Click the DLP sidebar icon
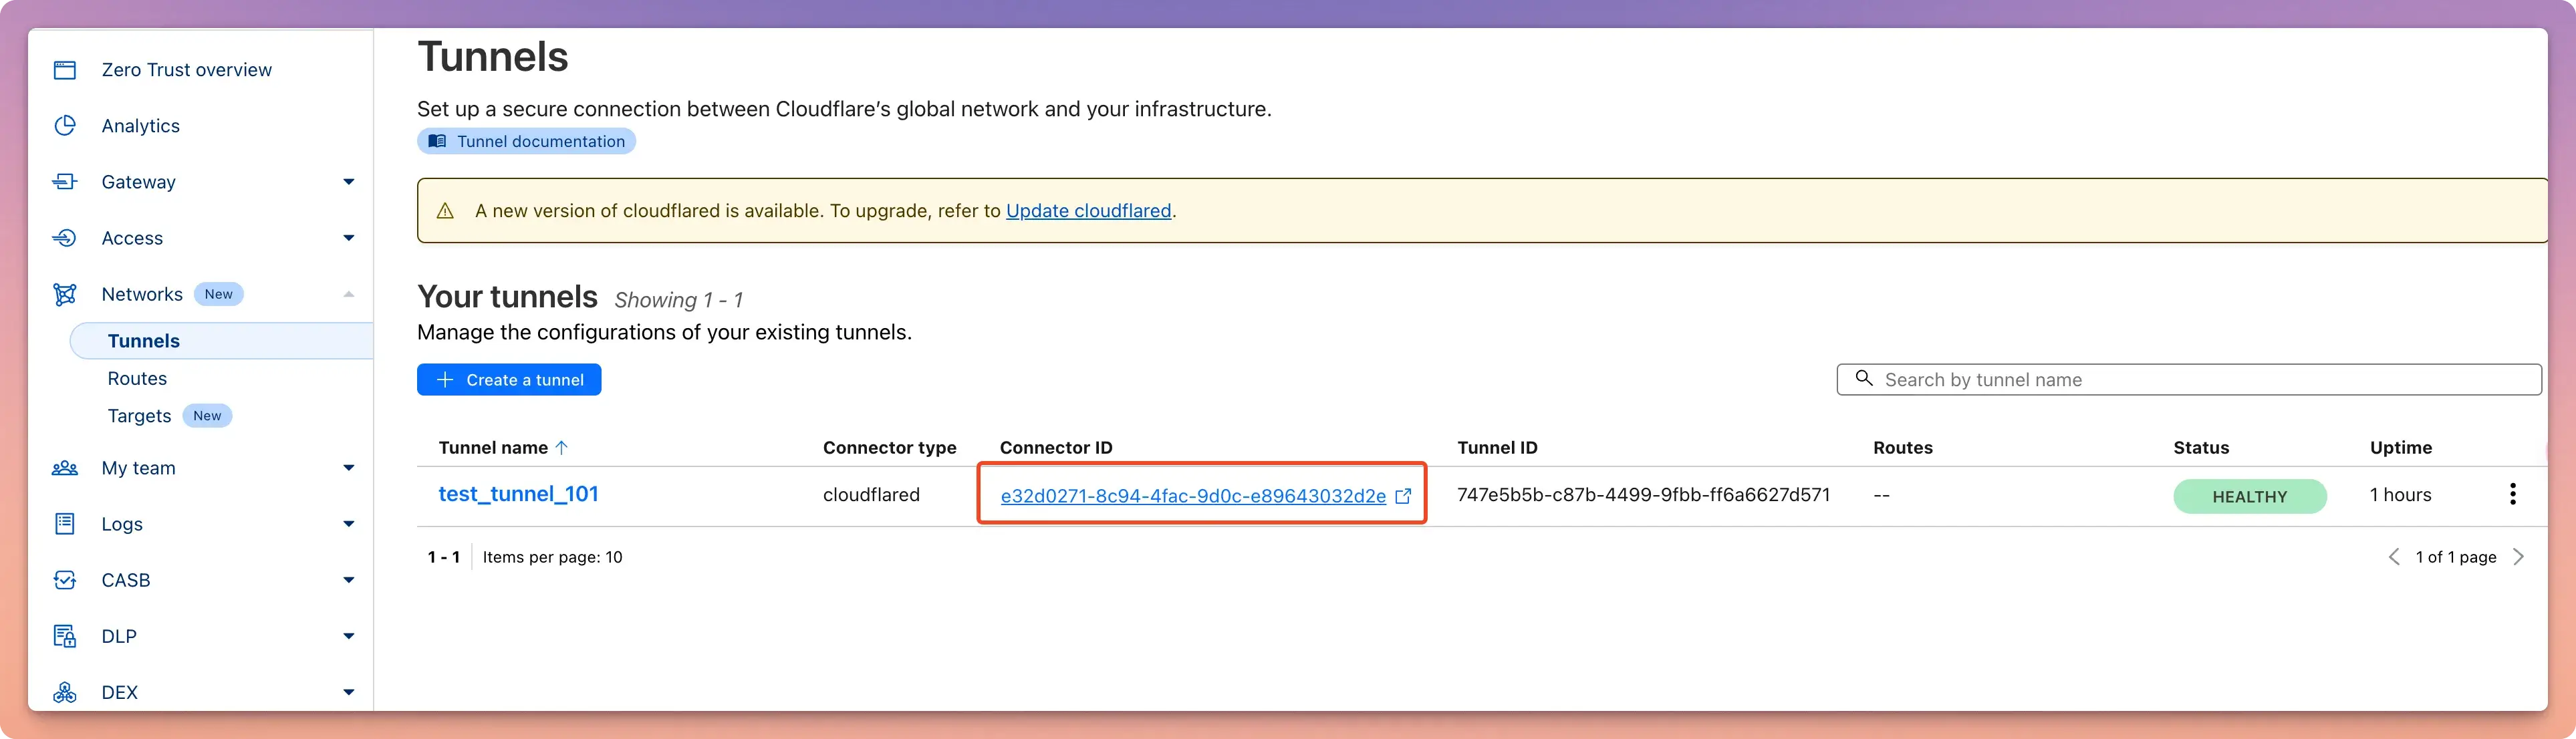Viewport: 2576px width, 739px height. pyautogui.click(x=65, y=636)
